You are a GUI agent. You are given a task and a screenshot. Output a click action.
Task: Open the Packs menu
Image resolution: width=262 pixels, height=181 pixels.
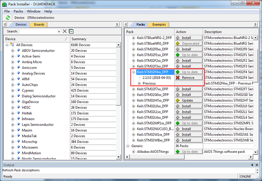pyautogui.click(x=18, y=11)
